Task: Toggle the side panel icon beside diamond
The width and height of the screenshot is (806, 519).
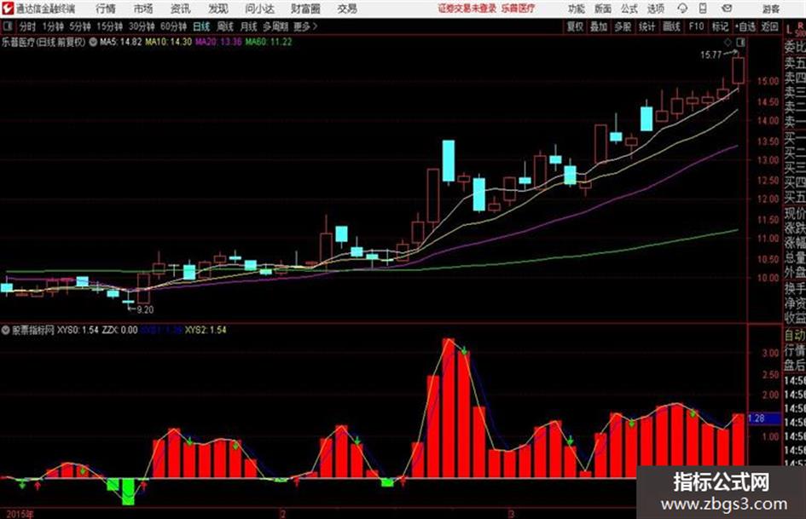Action: tap(740, 42)
